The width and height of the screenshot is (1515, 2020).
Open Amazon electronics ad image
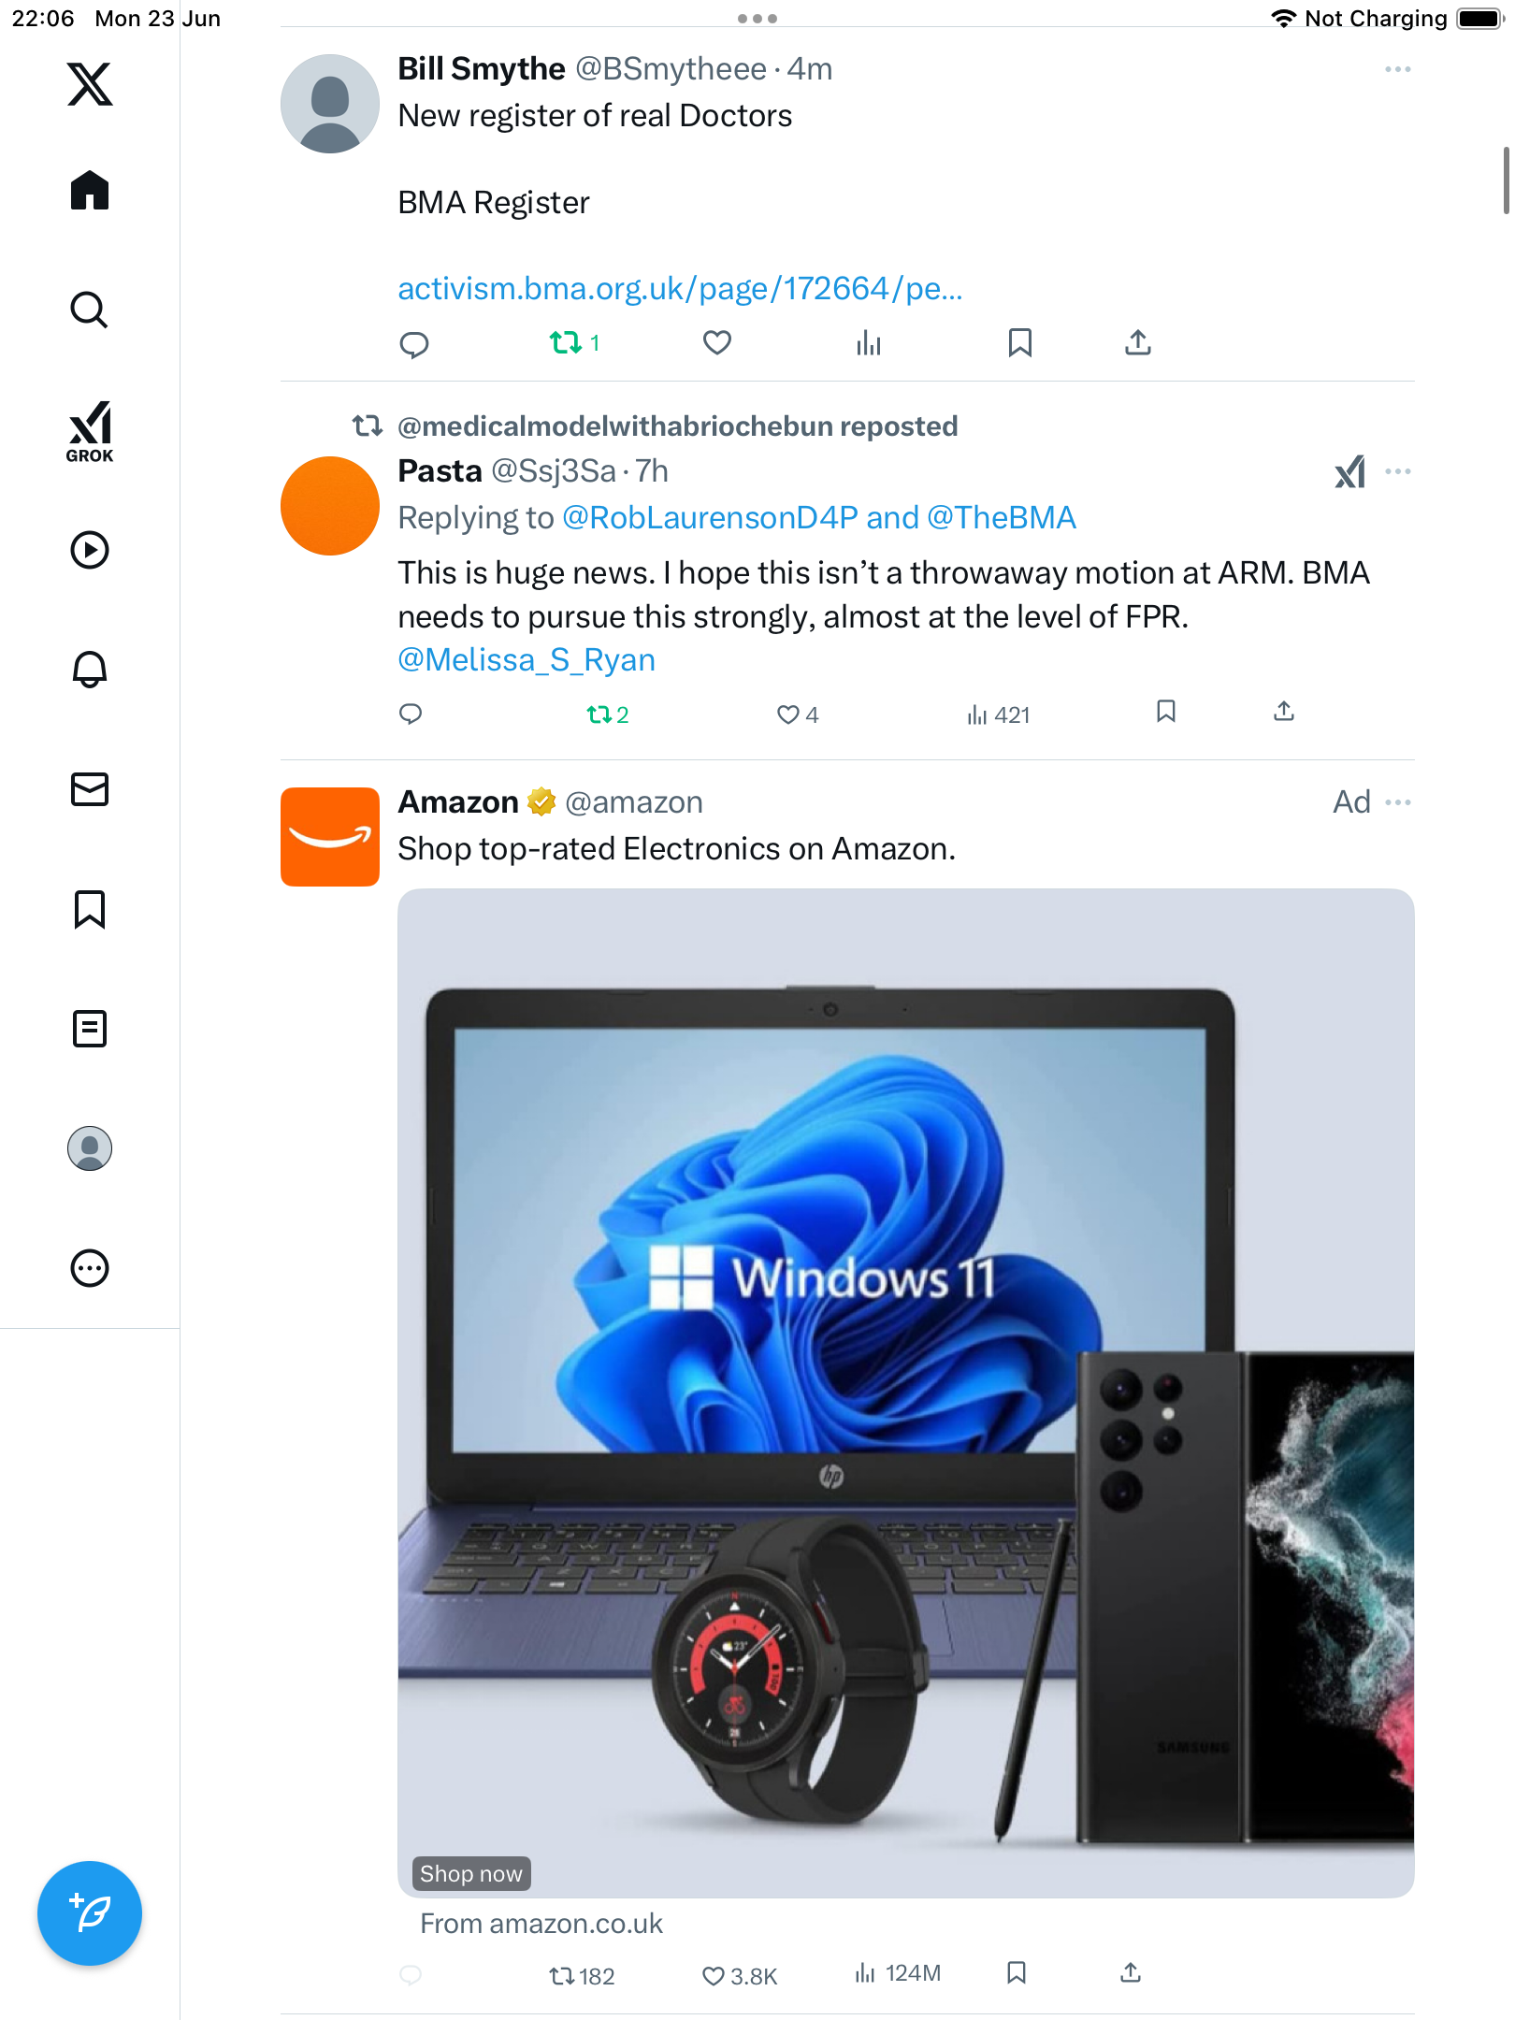click(x=905, y=1392)
